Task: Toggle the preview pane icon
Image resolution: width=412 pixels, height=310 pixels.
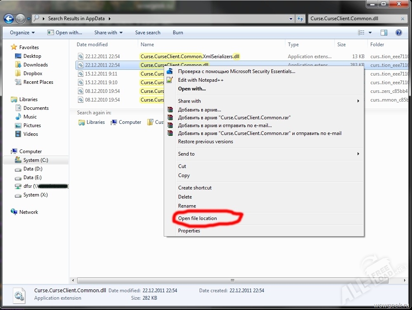Action: tap(384, 33)
